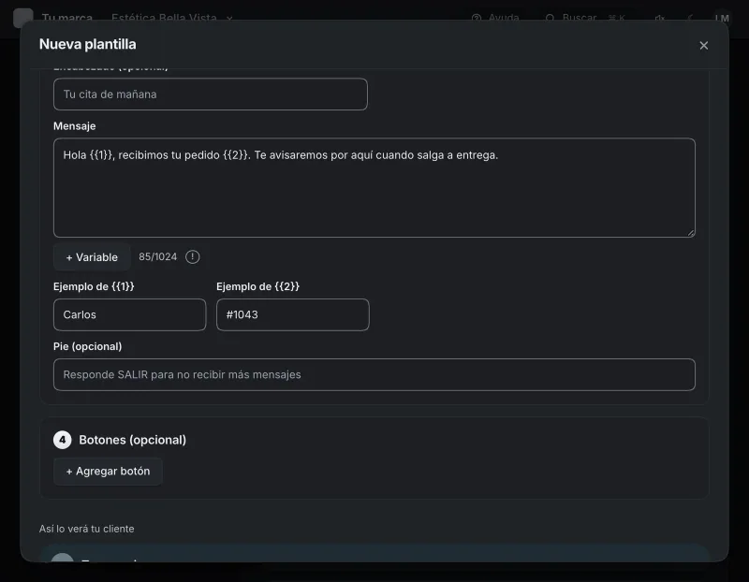Click the step 4 number badge

coord(62,440)
